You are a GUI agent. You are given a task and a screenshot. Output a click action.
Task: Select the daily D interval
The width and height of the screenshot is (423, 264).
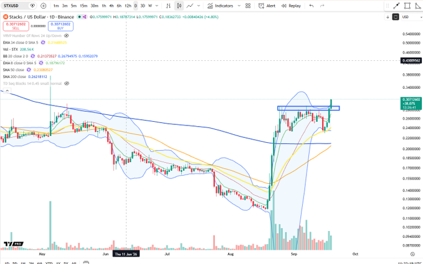point(136,6)
